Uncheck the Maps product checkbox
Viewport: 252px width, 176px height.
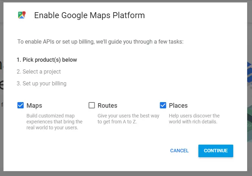(x=21, y=105)
